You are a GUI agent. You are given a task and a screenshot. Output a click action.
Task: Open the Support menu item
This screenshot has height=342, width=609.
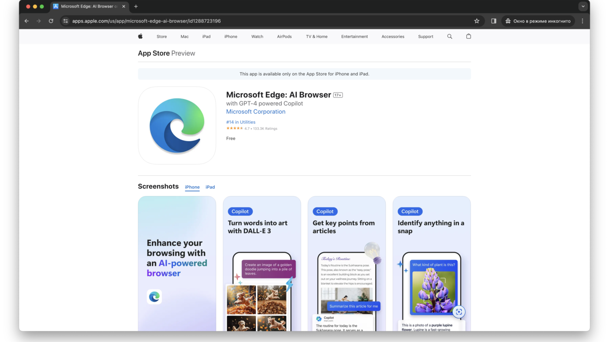coord(426,37)
